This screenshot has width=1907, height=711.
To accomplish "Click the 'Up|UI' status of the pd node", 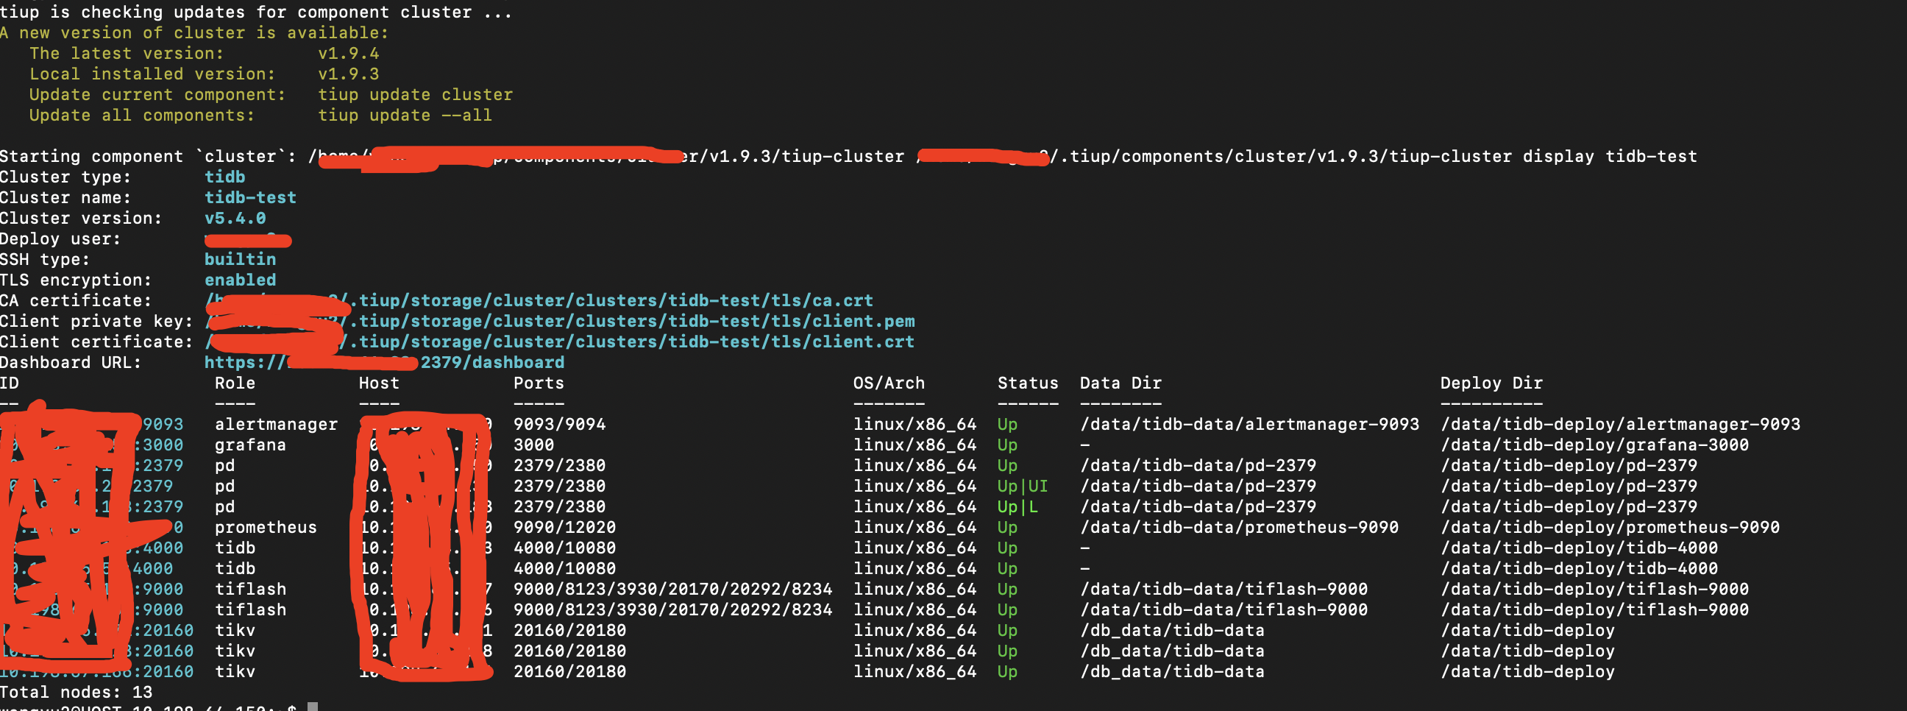I will (x=1022, y=487).
